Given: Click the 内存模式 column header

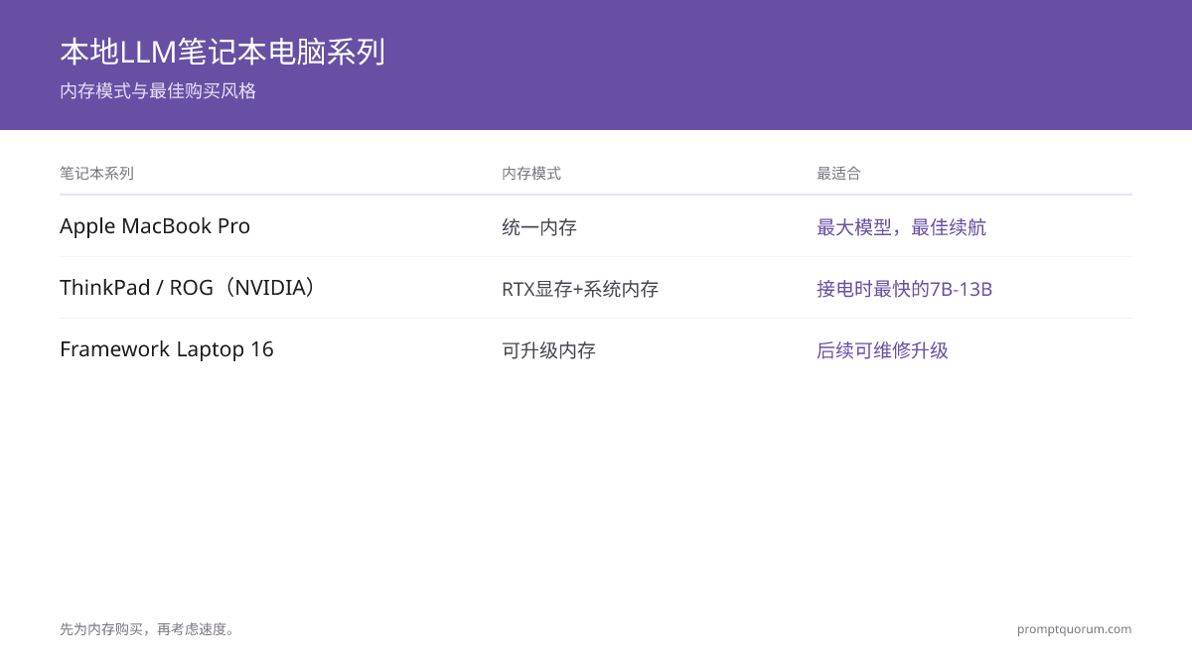Looking at the screenshot, I should [531, 174].
